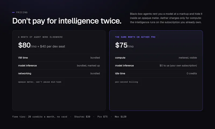Select the VM time row

click(x=59, y=58)
